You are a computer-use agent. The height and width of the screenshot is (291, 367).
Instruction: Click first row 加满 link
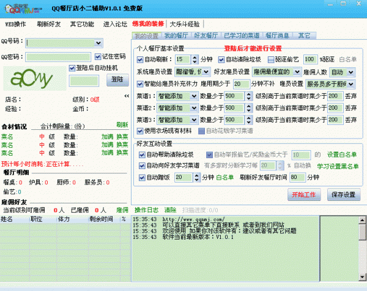click(107, 137)
